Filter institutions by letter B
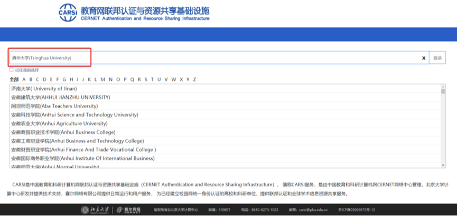This screenshot has height=222, width=457. [31, 80]
